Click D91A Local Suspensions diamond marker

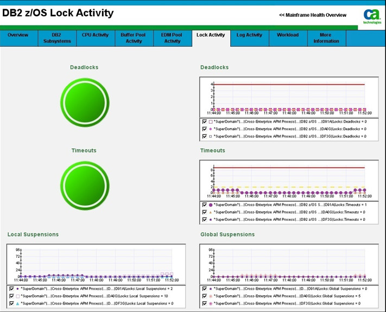tap(17, 289)
